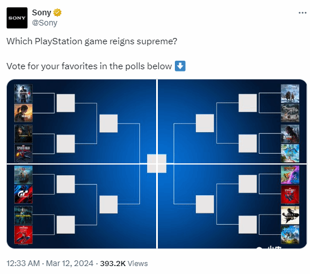Open the 12:33 AM Mar 12, 2024 timestamp
310x274 pixels.
click(50, 263)
